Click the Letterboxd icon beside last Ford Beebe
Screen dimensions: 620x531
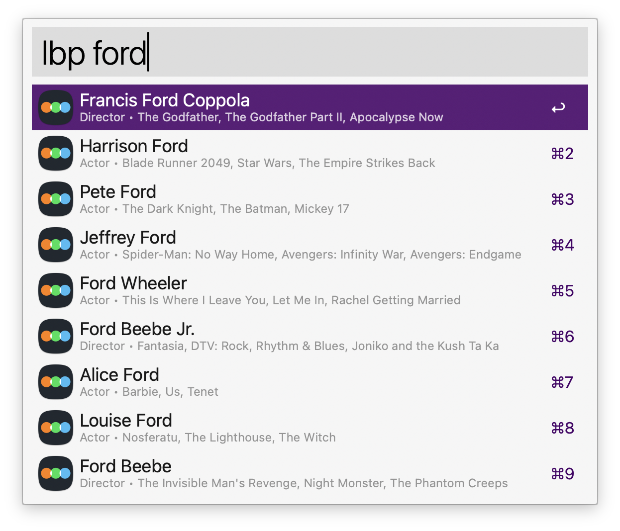click(56, 473)
